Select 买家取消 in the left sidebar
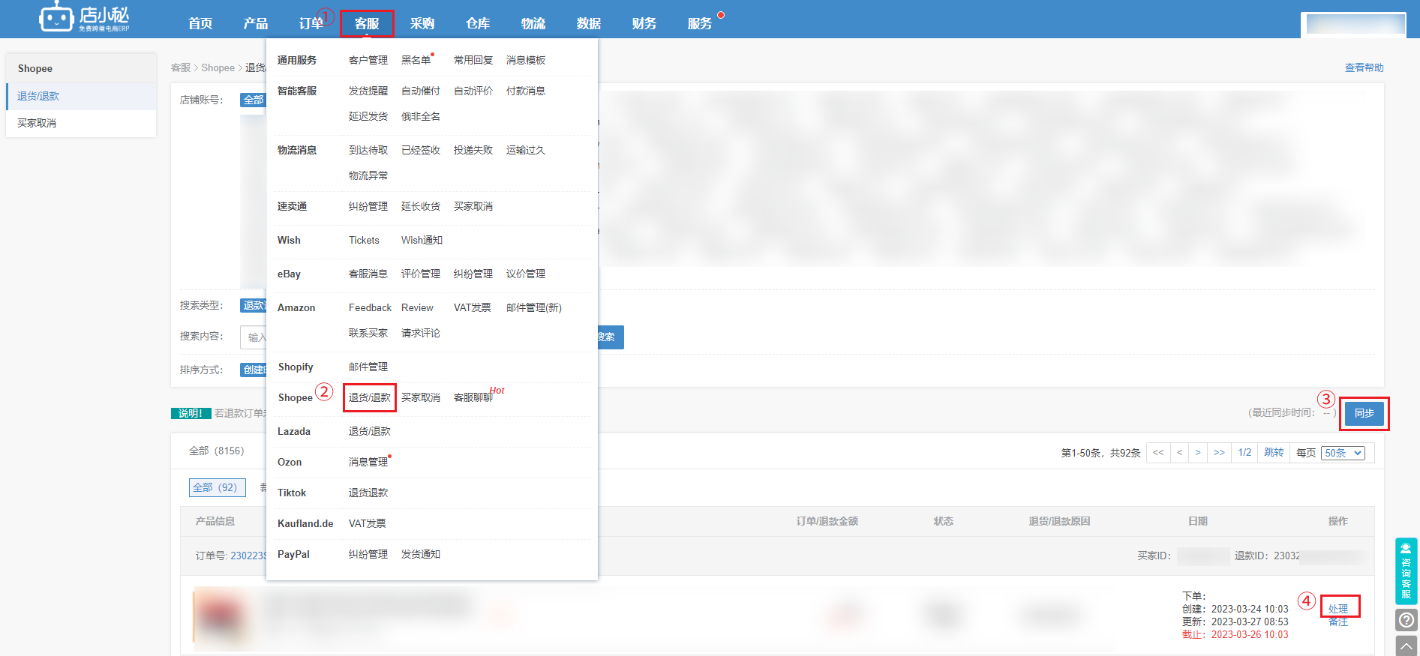 pyautogui.click(x=81, y=123)
